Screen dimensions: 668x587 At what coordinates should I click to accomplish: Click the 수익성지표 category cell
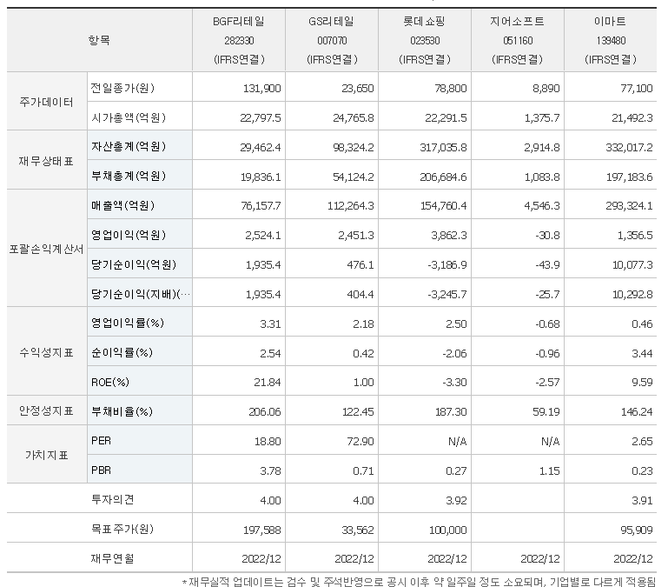tap(46, 352)
